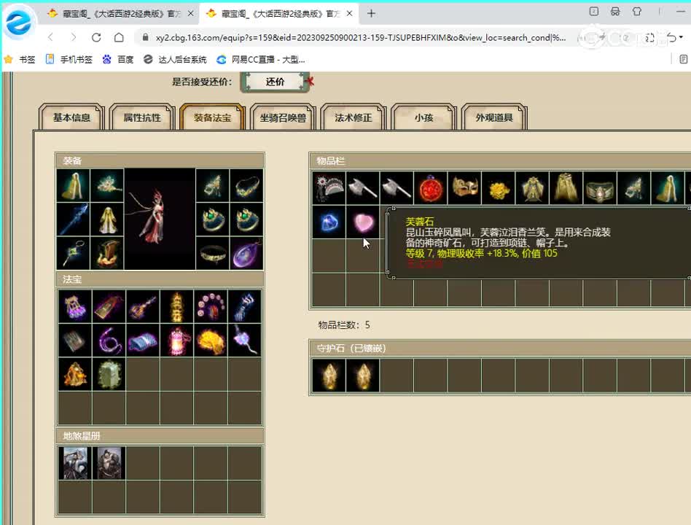Switch to the first 藏宝阁 browser tab
This screenshot has height=525, width=691.
click(x=119, y=14)
